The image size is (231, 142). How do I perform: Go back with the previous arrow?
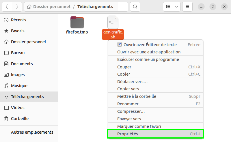(x=7, y=7)
